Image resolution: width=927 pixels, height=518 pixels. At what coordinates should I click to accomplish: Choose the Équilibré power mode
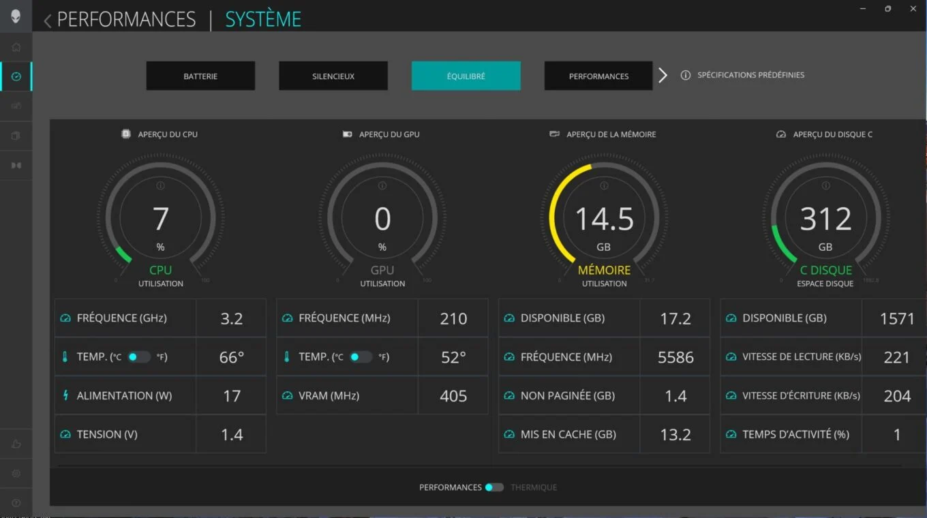(x=466, y=76)
